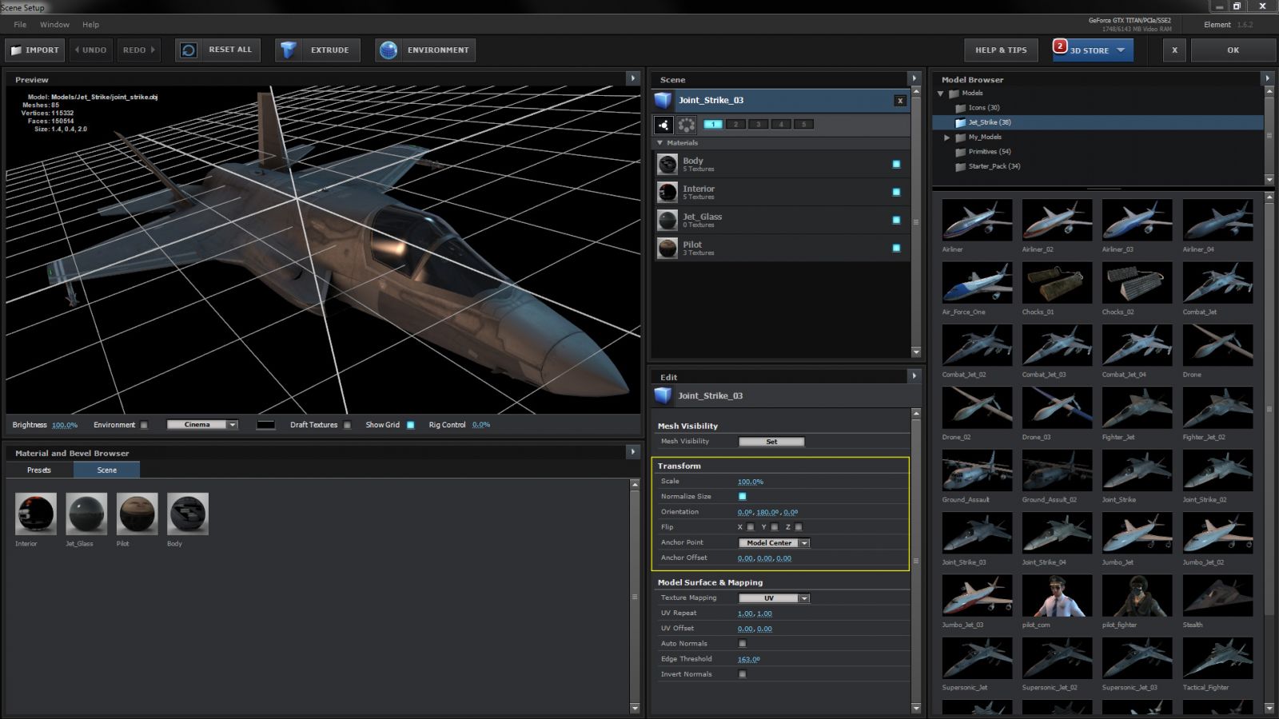
Task: Open the Environment settings via its globe icon
Action: pyautogui.click(x=389, y=50)
